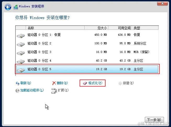Viewport: 171px width, 127px height.
Task: Select 驱动器 0 分区 3 row
Action: tap(87, 52)
